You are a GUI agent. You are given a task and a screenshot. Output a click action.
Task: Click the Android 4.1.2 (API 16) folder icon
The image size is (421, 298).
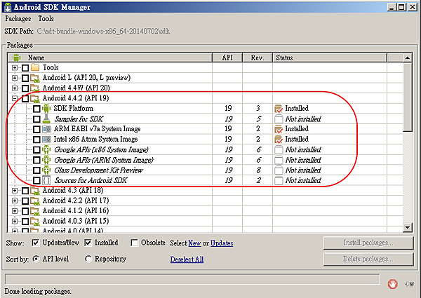tap(35, 211)
